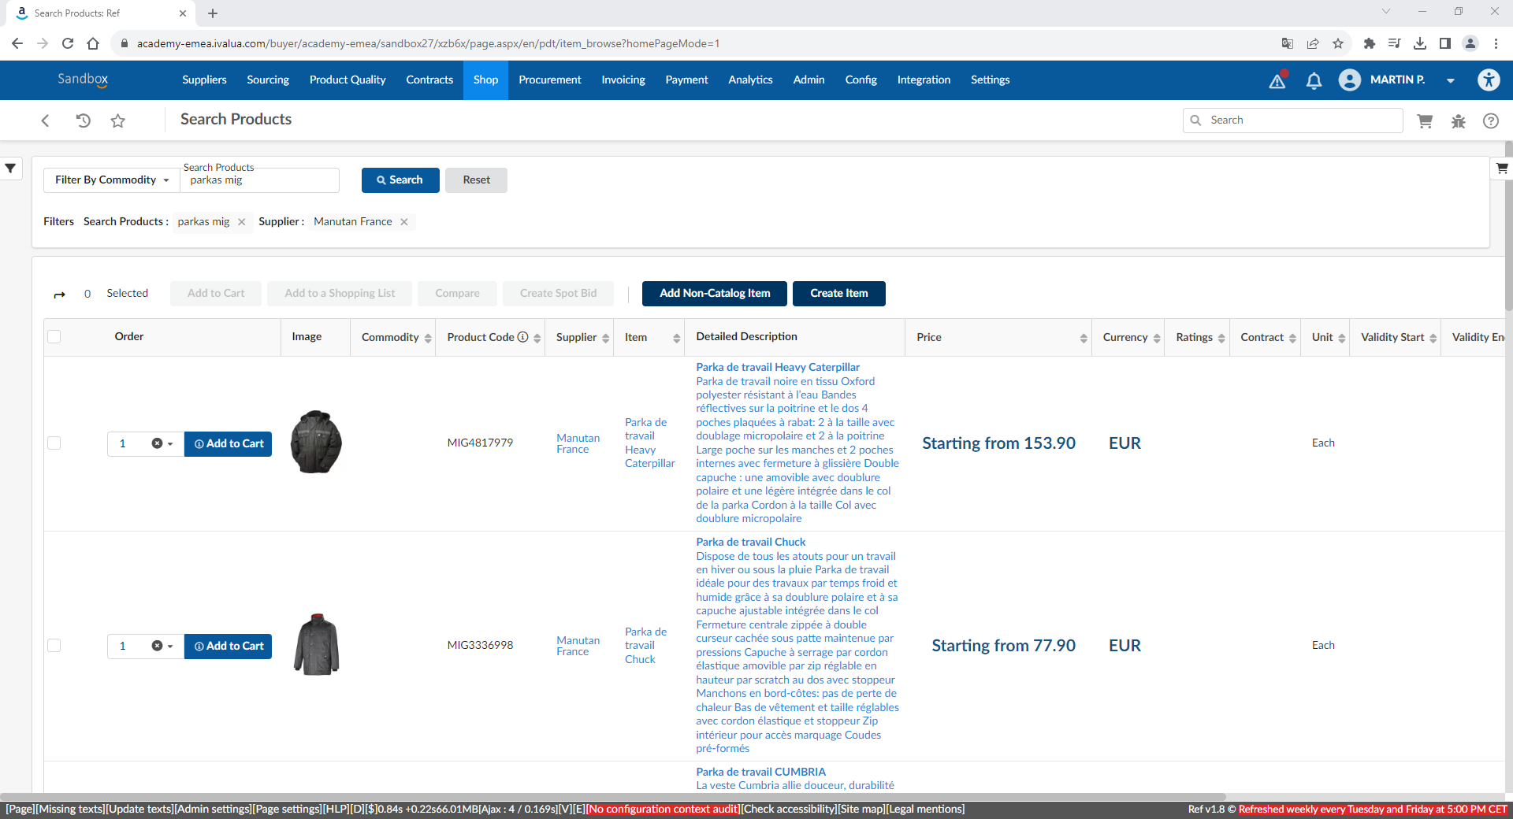Screen dimensions: 1513x819
Task: Open the Procurement menu
Action: [549, 80]
